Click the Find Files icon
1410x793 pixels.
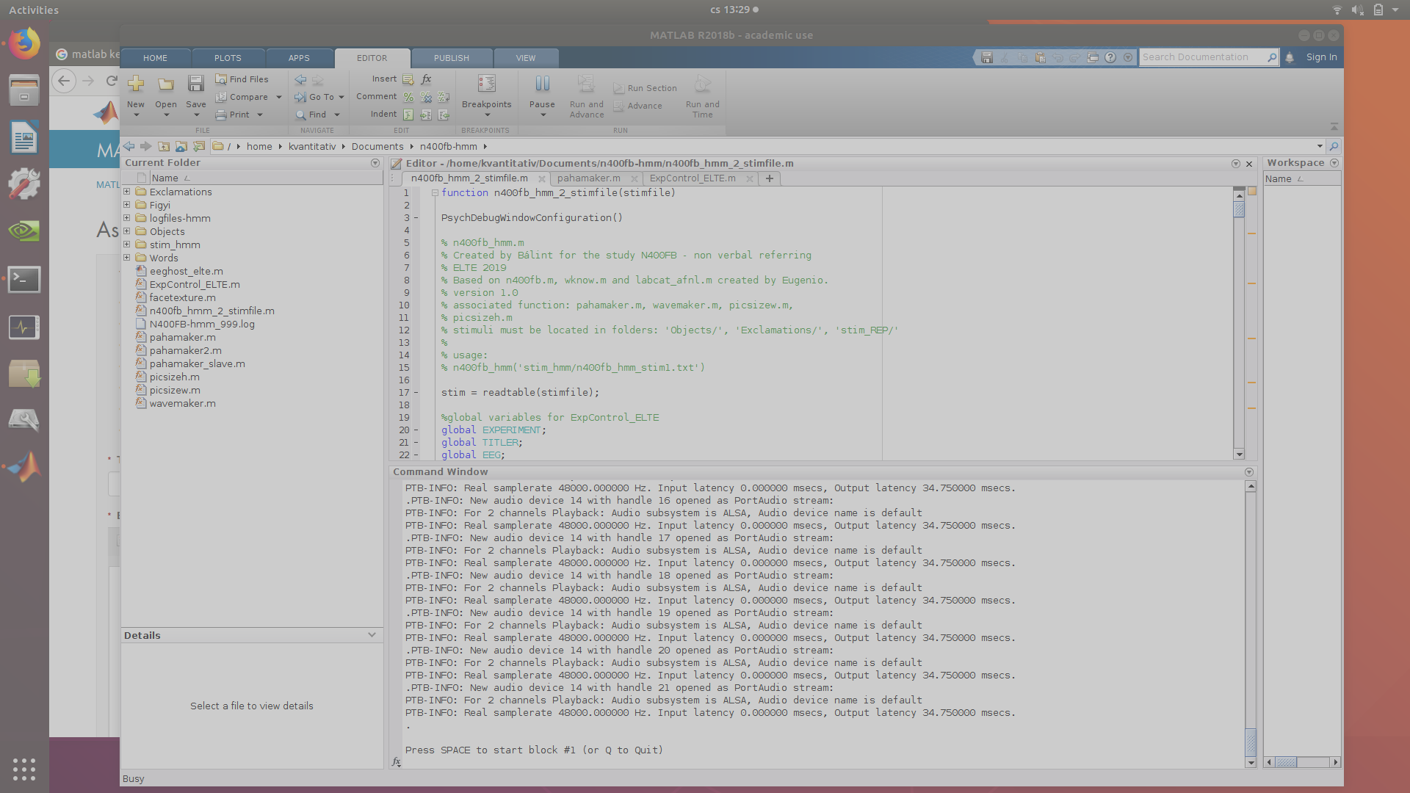pos(221,79)
